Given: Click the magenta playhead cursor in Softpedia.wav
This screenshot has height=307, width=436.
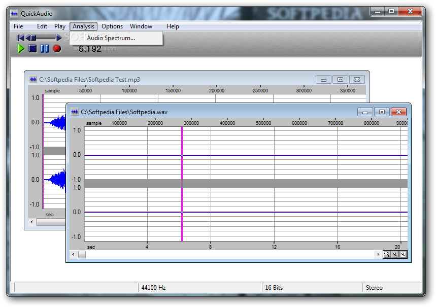Looking at the screenshot, I should [182, 184].
